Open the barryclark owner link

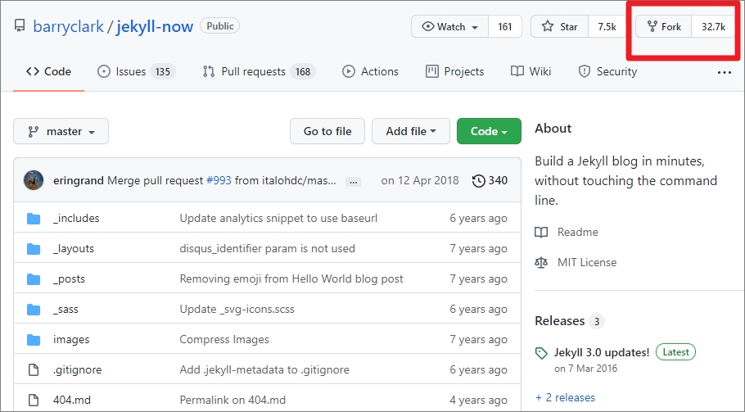(x=69, y=26)
